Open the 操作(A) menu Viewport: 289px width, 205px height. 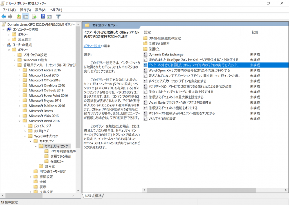[x=25, y=10]
